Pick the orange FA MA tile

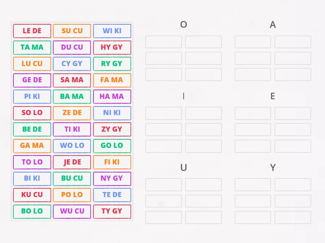pyautogui.click(x=112, y=80)
